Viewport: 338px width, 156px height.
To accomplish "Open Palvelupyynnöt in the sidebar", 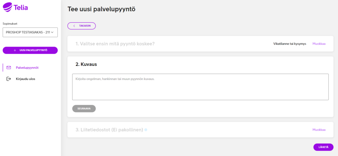I will (27, 68).
